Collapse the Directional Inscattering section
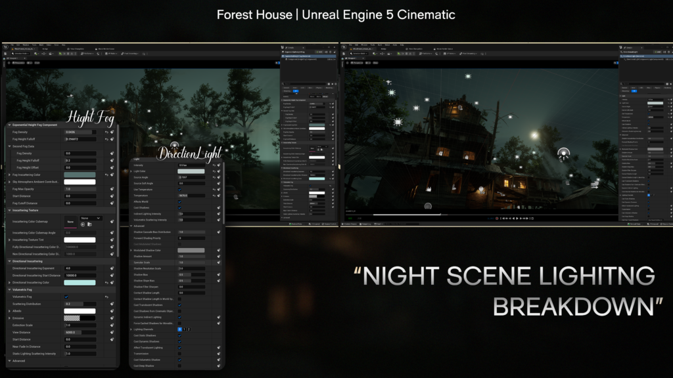The width and height of the screenshot is (673, 378). coord(9,261)
